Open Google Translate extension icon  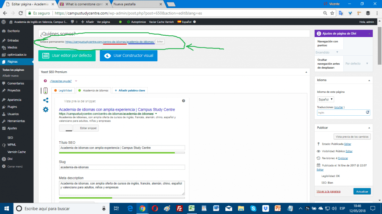(341, 13)
